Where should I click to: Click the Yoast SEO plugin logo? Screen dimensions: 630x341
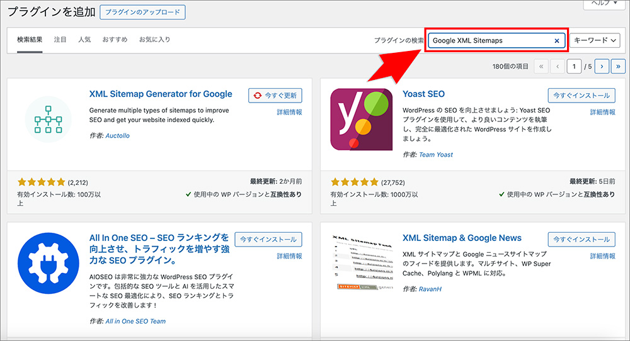[x=361, y=120]
